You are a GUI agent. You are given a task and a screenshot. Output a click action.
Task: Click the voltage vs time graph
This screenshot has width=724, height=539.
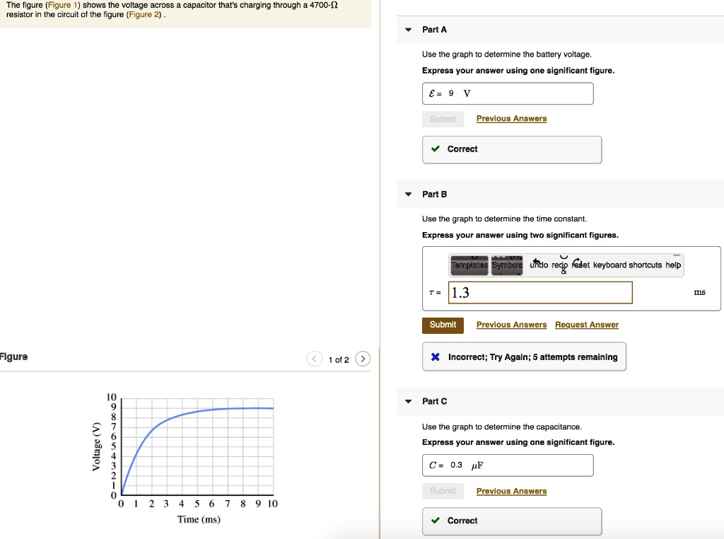(x=197, y=446)
